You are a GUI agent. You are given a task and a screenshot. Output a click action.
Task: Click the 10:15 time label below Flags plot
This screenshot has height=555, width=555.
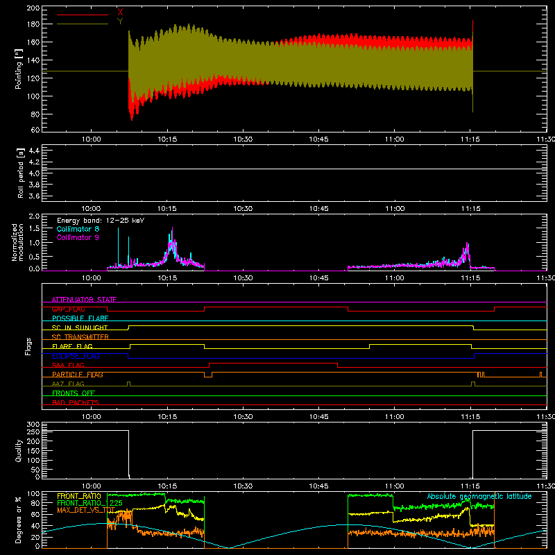pyautogui.click(x=167, y=417)
